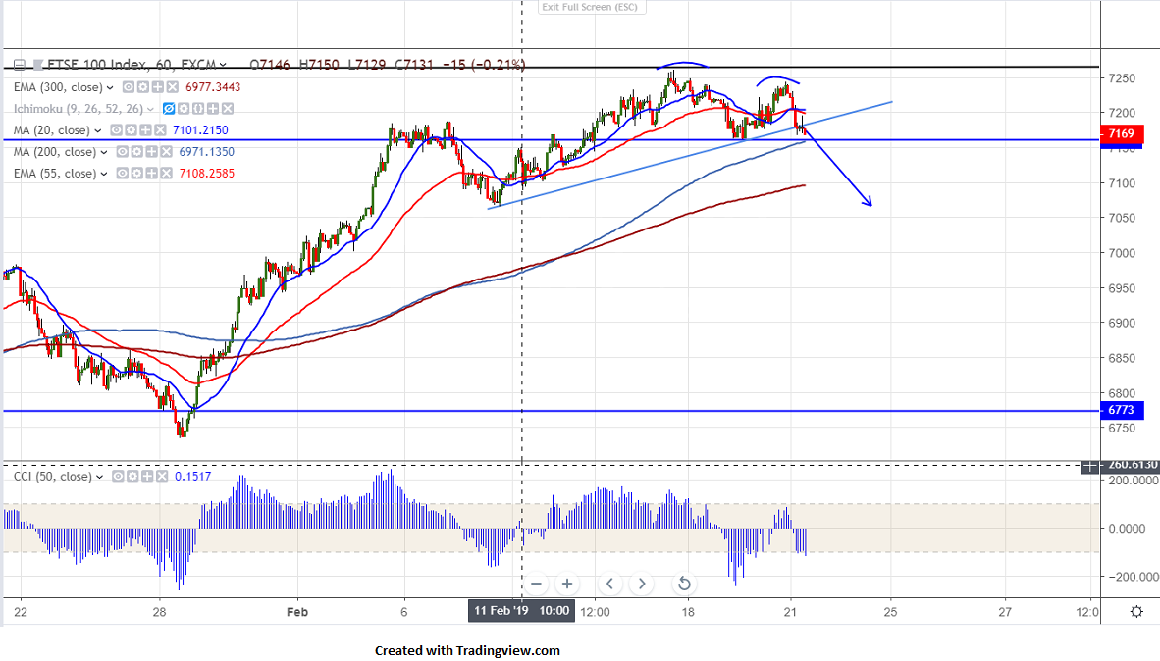View Ichimoku source code braces icon
Image resolution: width=1160 pixels, height=661 pixels.
198,109
